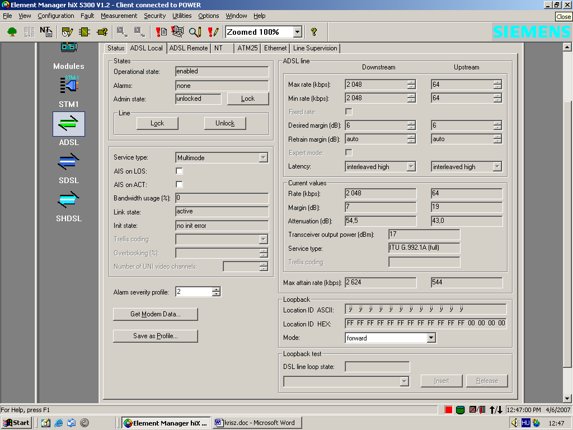Click the Lock button in Line group
The height and width of the screenshot is (430, 573).
157,124
